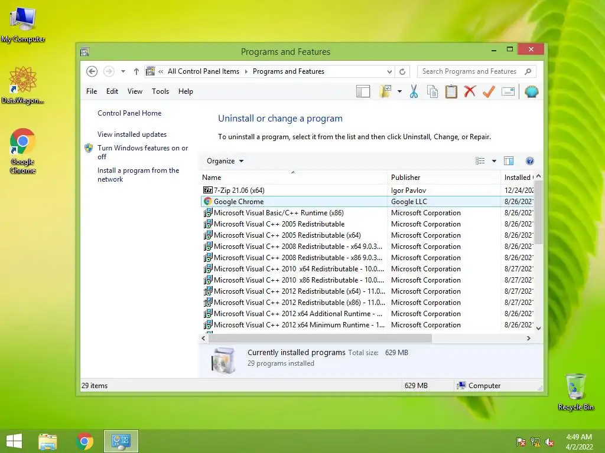Click the Paste clipboard toolbar icon
This screenshot has width=605, height=453.
451,91
